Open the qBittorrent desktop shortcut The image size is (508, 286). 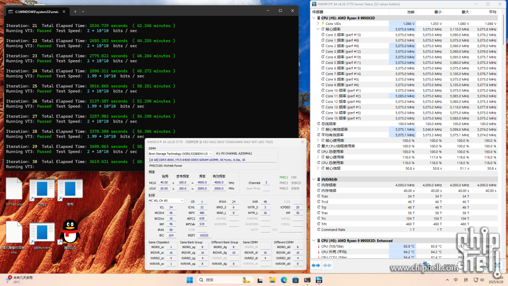pyautogui.click(x=42, y=236)
